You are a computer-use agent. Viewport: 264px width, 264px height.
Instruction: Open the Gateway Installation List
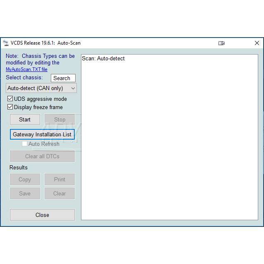point(42,134)
